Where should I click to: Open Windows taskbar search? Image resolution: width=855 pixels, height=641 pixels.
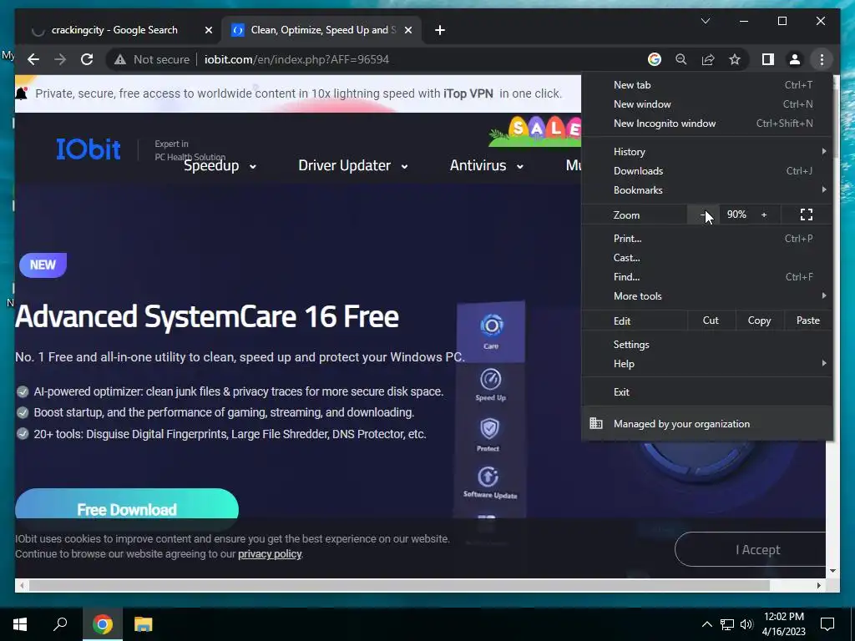pos(60,624)
